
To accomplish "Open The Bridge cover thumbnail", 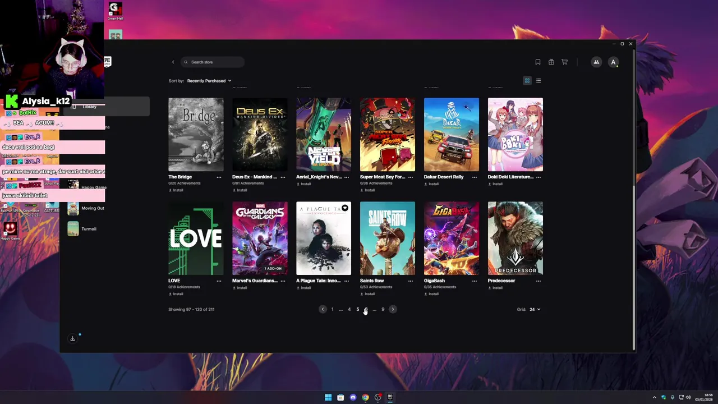I will pyautogui.click(x=196, y=135).
